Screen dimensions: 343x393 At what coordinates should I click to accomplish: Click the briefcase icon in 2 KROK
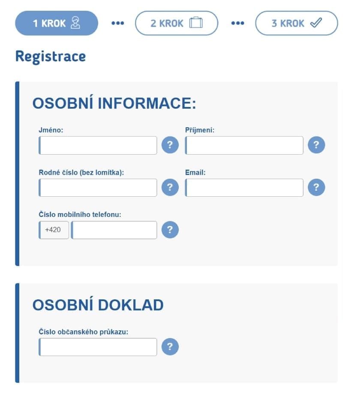[x=196, y=23]
